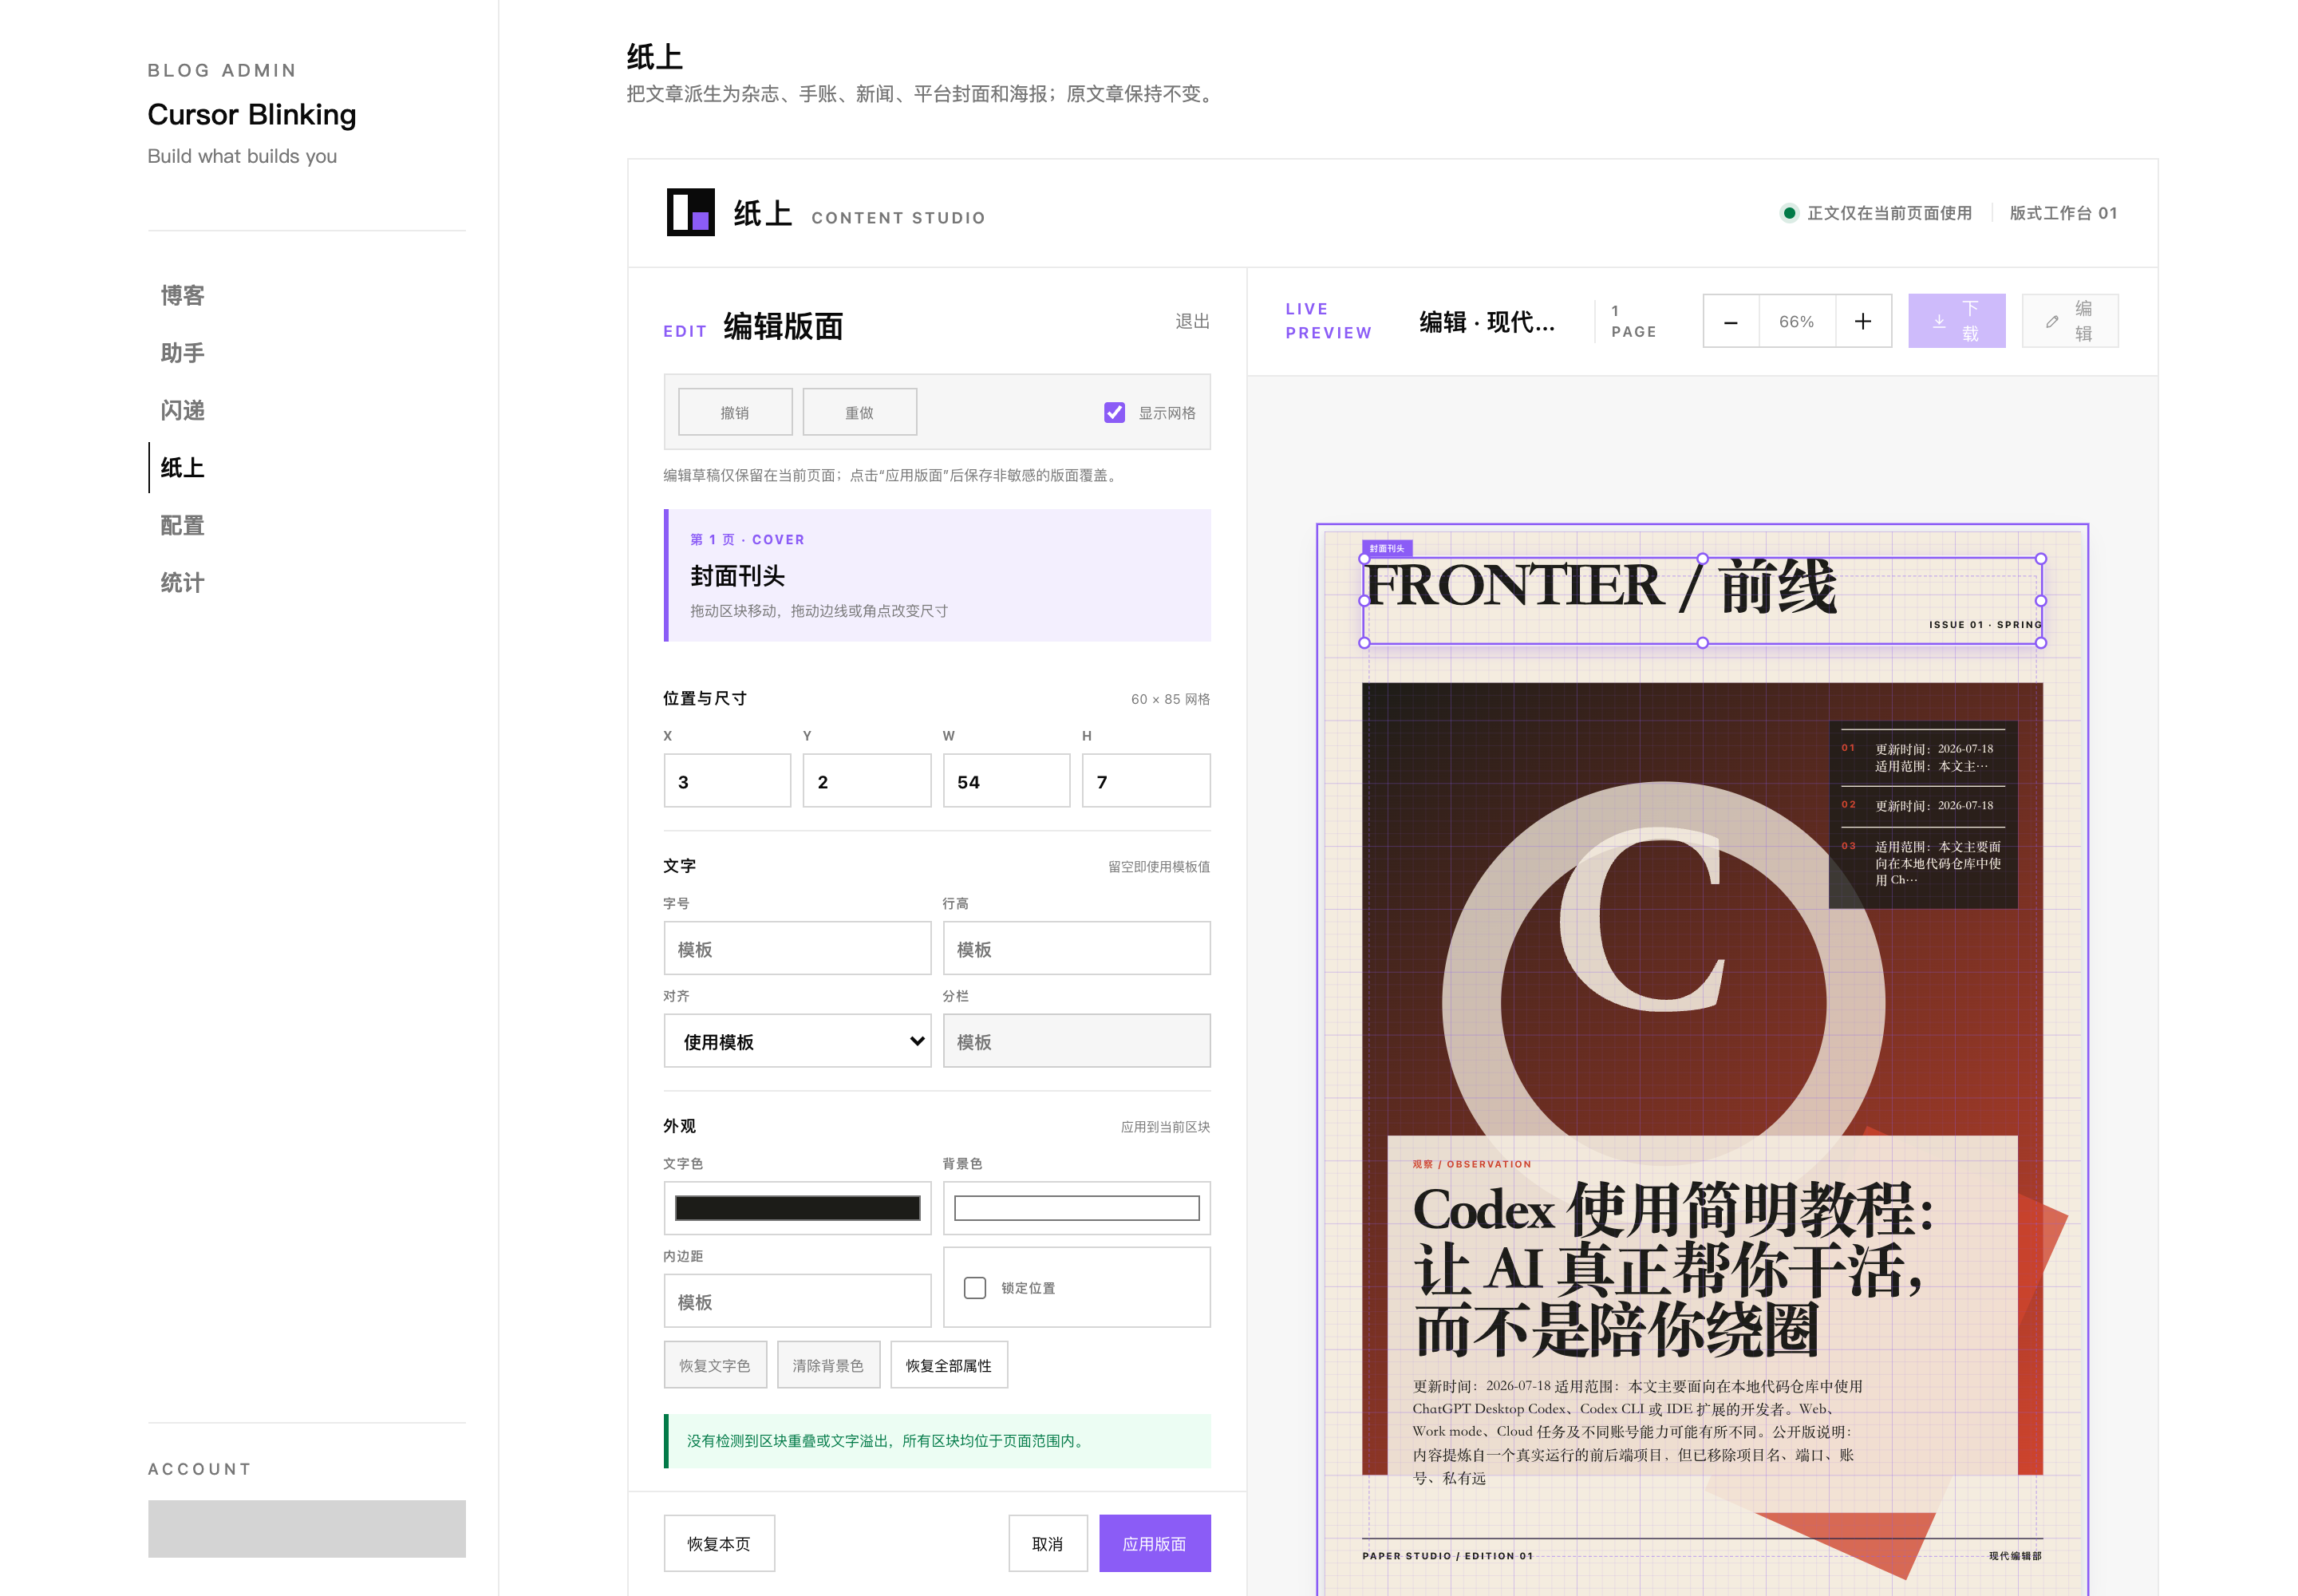Click the 恢复本页 button
The height and width of the screenshot is (1596, 2298).
click(x=719, y=1543)
